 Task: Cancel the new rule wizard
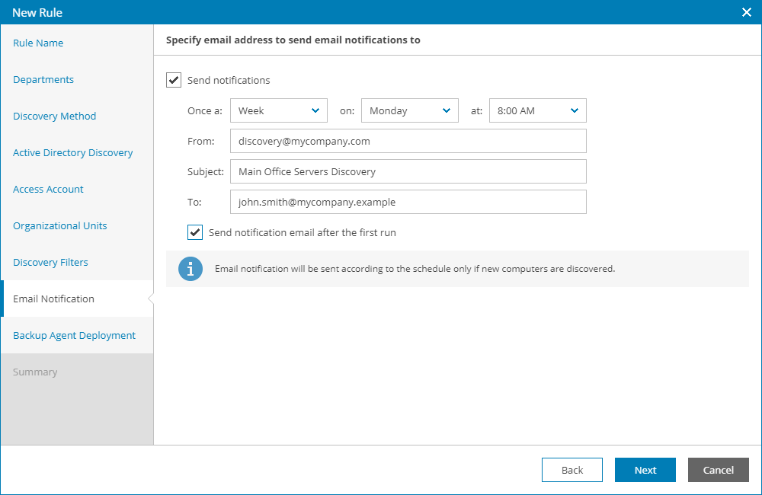718,470
